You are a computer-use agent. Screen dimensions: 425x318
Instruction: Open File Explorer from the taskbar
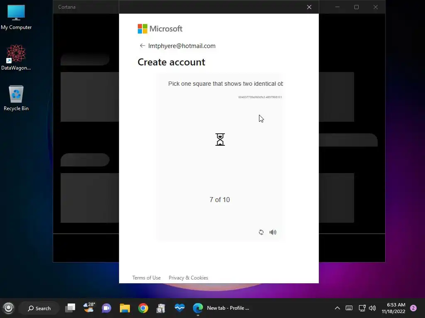(x=125, y=308)
